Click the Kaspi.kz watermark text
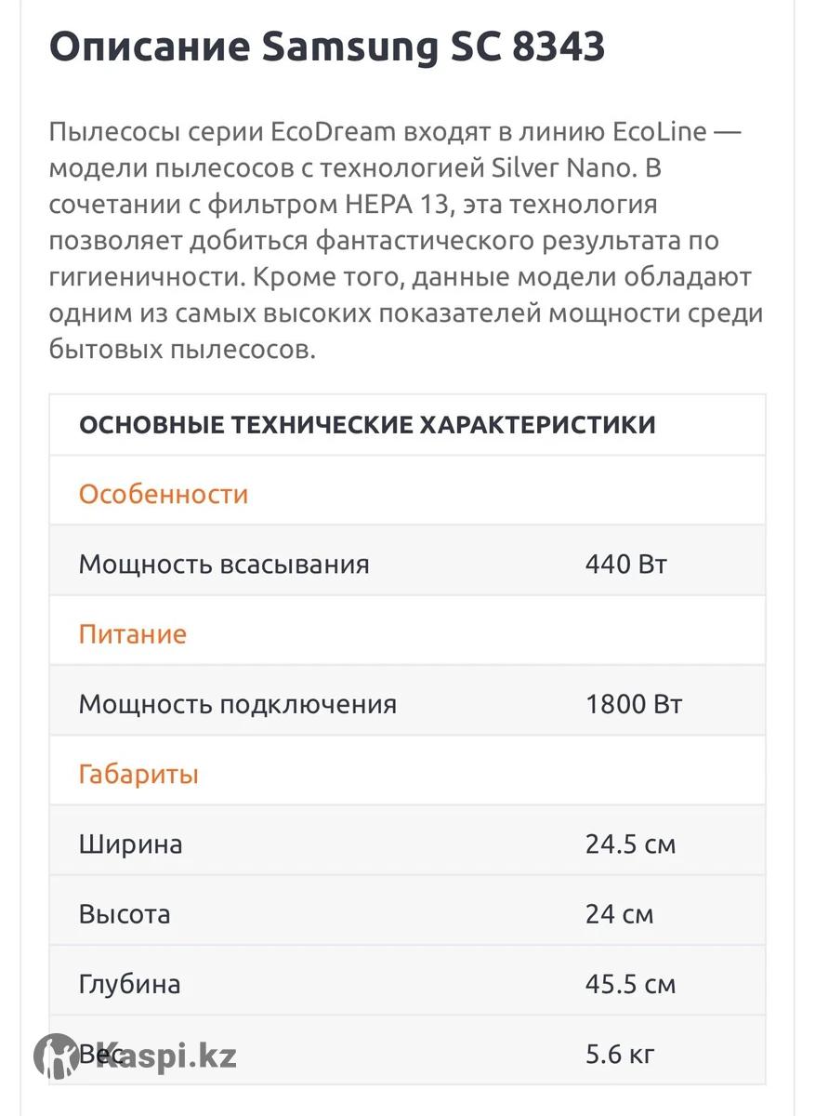 [x=167, y=1056]
